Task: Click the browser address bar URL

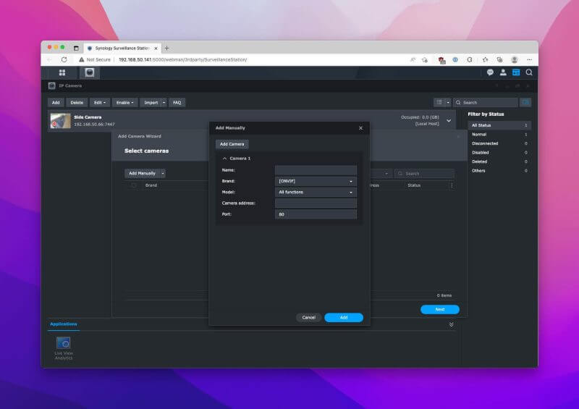Action: coord(183,59)
